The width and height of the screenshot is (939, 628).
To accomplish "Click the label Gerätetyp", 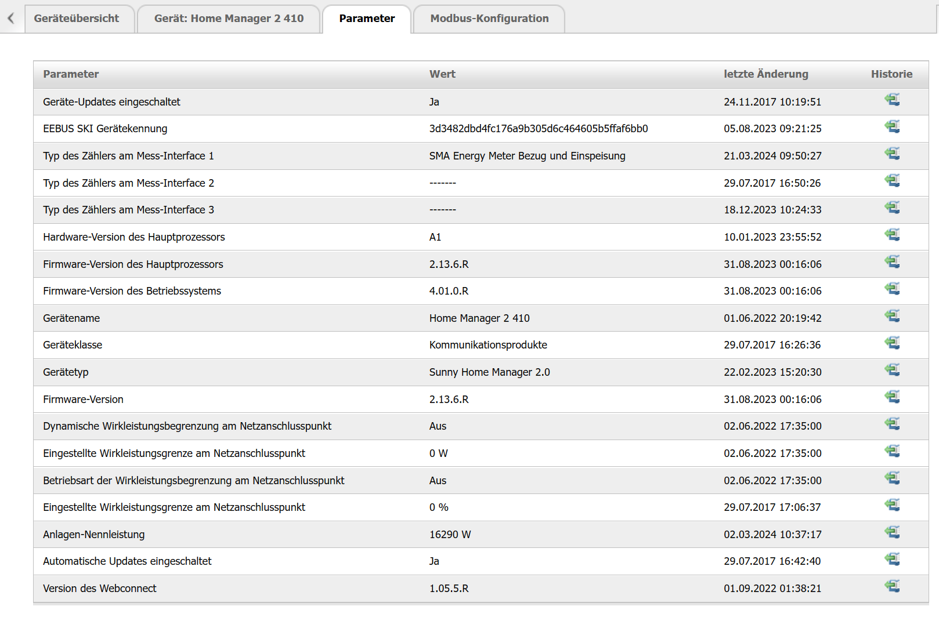I will tap(66, 372).
